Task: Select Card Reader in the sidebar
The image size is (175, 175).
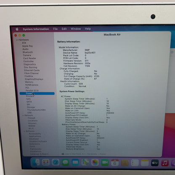Action: click(29, 58)
